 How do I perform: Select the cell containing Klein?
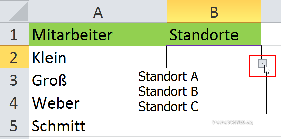coord(98,58)
